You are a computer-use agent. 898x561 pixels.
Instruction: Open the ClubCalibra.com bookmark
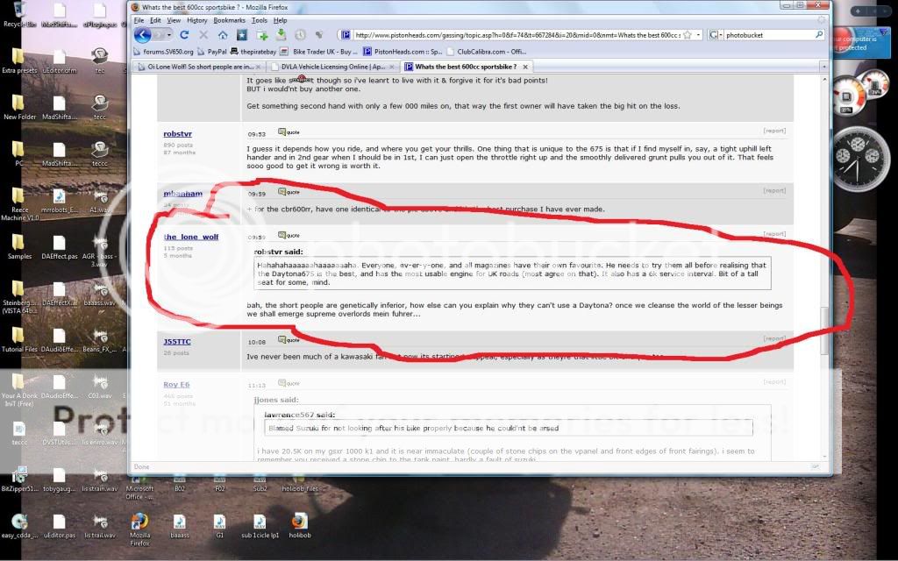coord(487,52)
